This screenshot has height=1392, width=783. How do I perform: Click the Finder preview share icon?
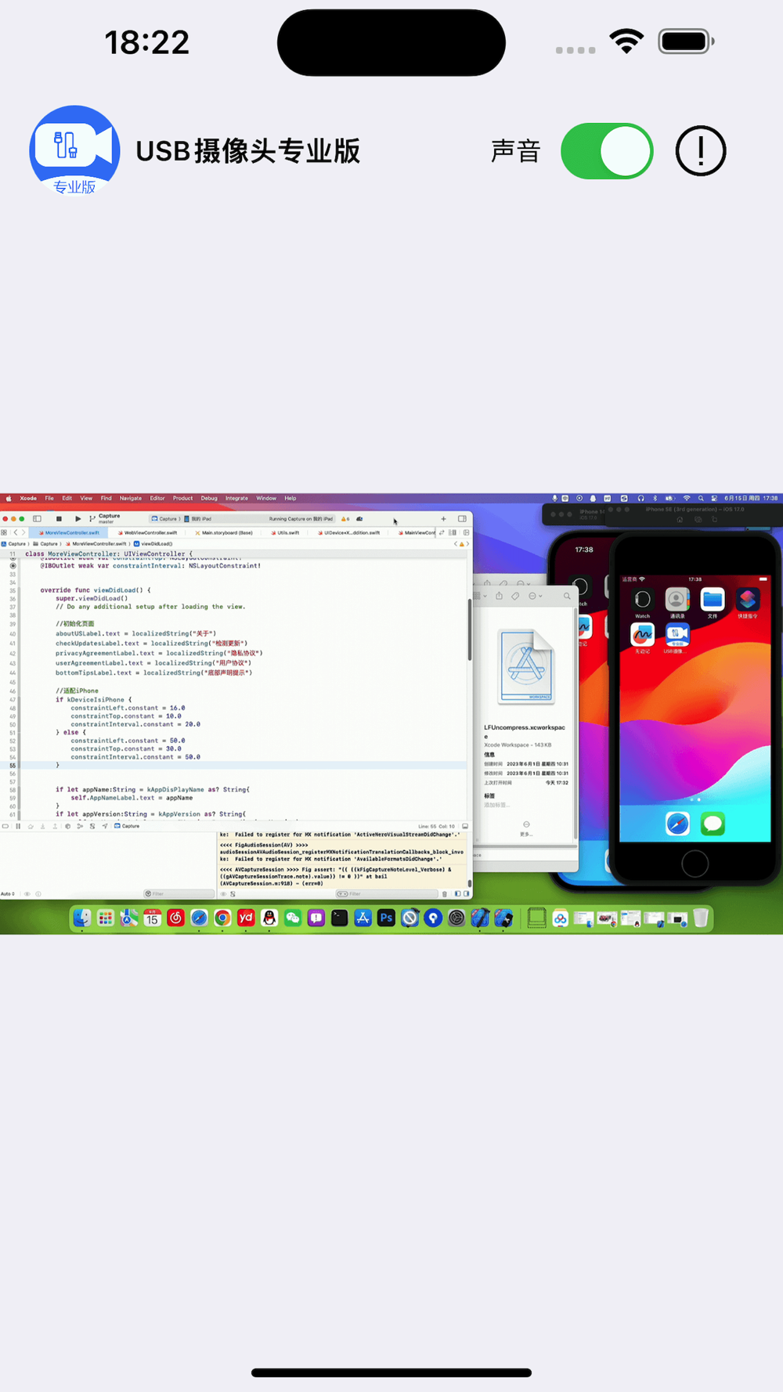499,596
